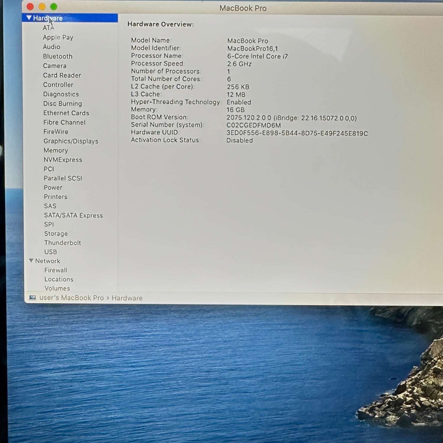Select Audio in the sidebar
The image size is (443, 443).
tap(51, 47)
